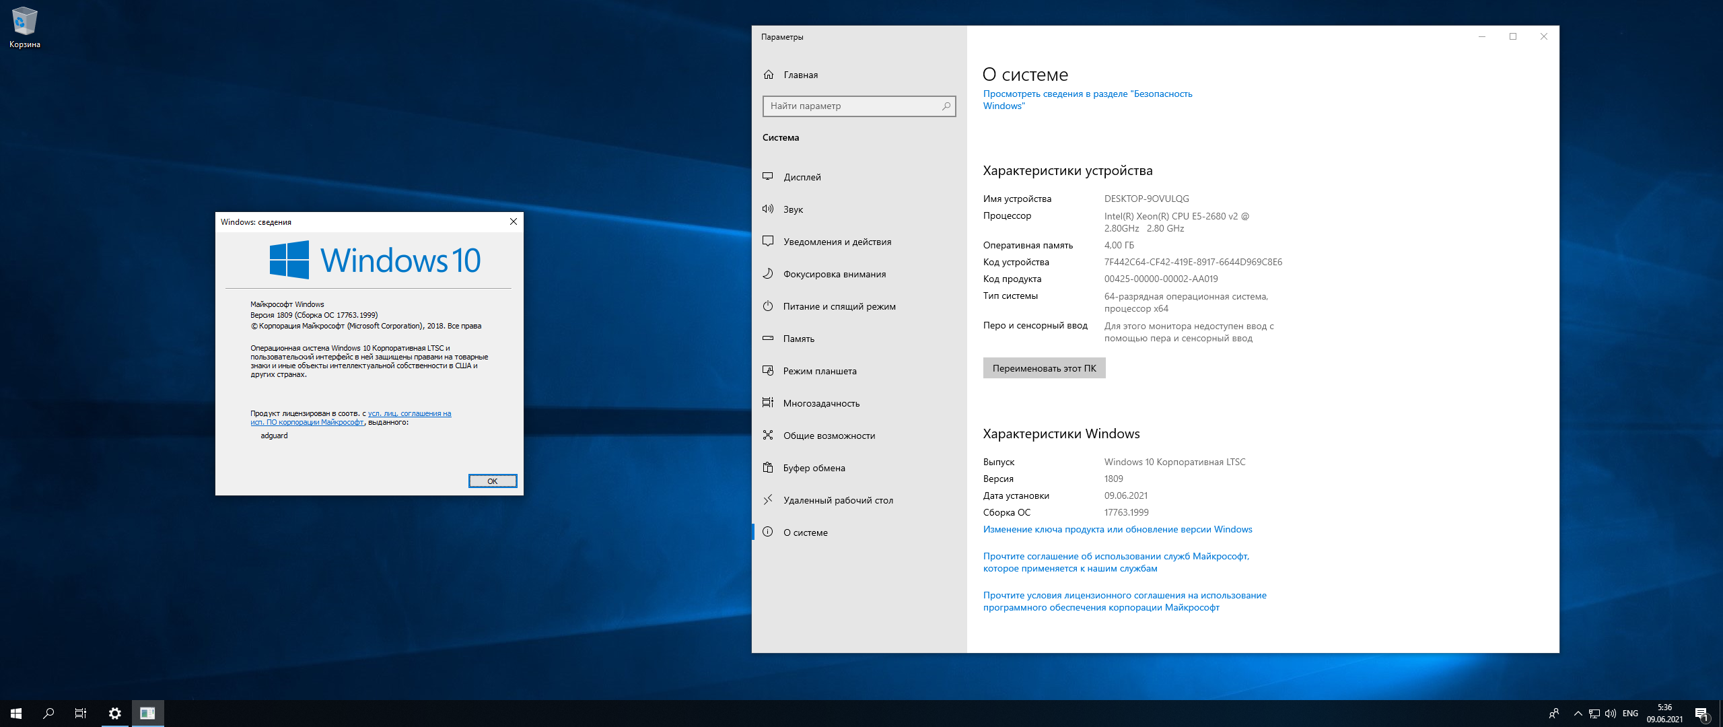The width and height of the screenshot is (1723, 727).
Task: Open the Recycle Bin icon on desktop
Action: (24, 27)
